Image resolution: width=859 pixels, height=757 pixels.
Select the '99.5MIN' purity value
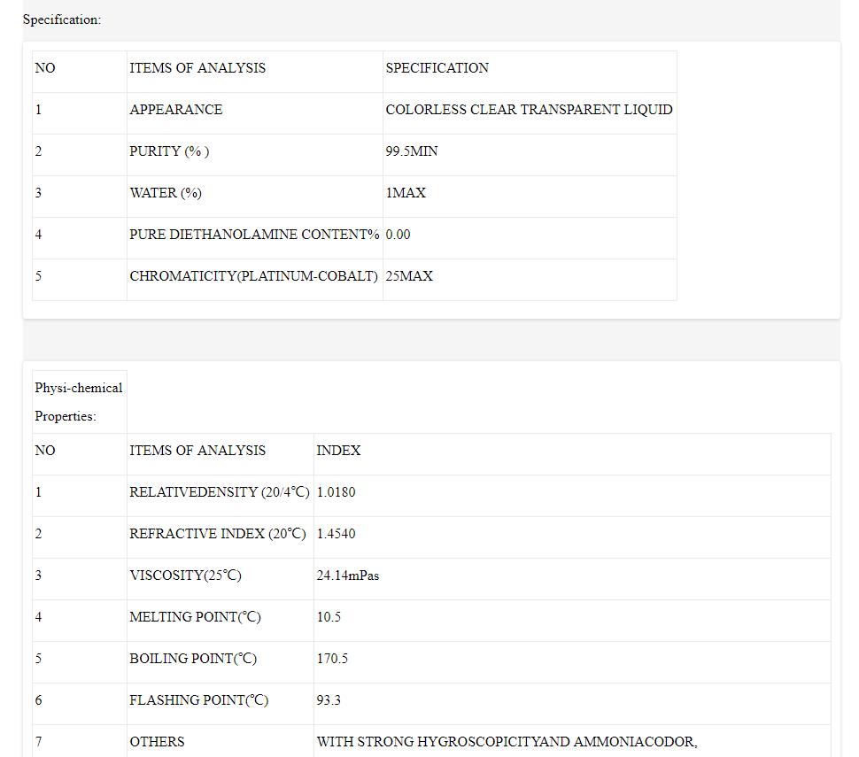point(411,151)
